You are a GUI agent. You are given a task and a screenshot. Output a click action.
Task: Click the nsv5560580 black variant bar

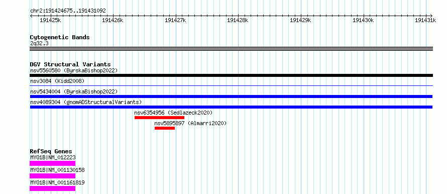coord(231,75)
